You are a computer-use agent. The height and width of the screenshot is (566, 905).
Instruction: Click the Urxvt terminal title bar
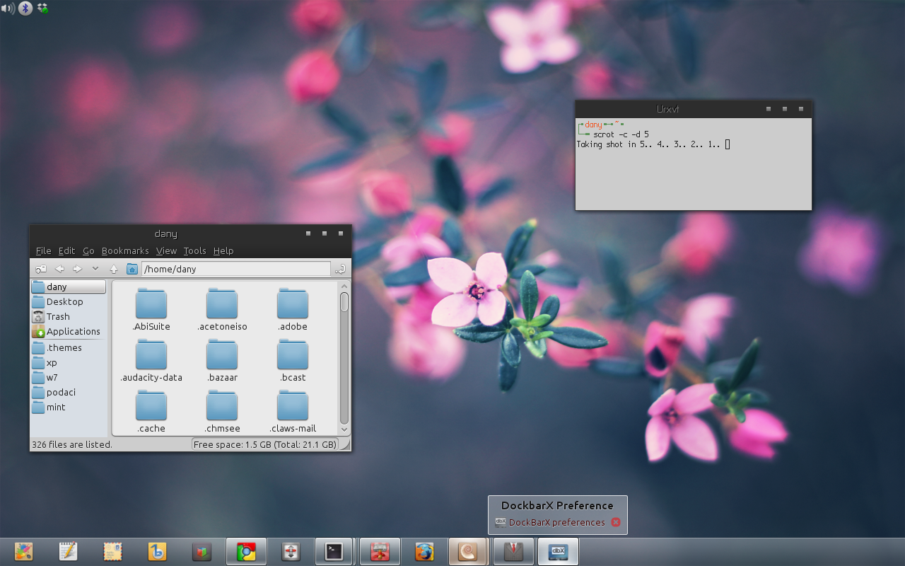694,109
